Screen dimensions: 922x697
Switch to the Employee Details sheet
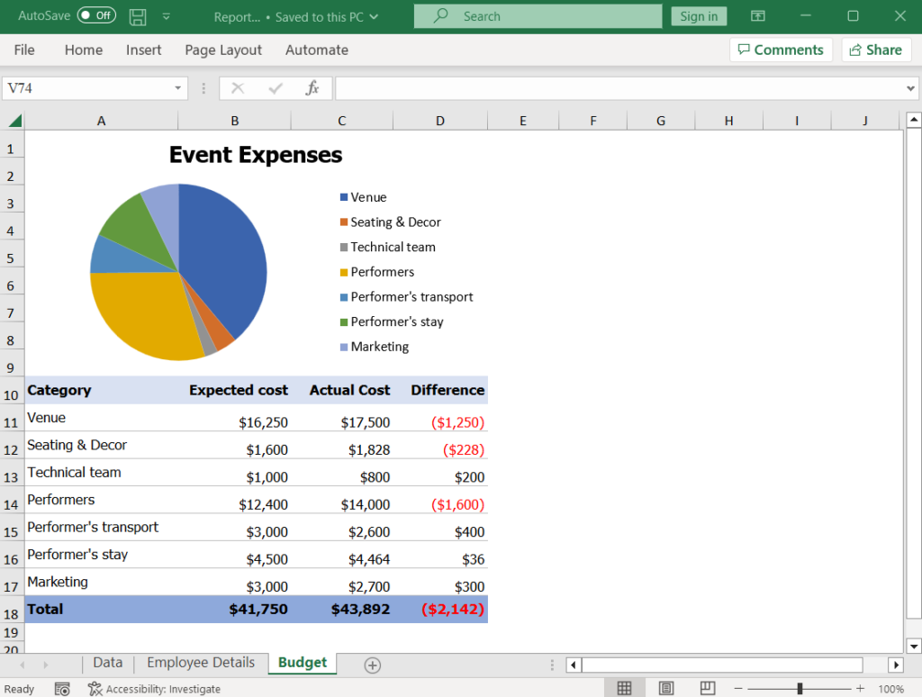[199, 663]
